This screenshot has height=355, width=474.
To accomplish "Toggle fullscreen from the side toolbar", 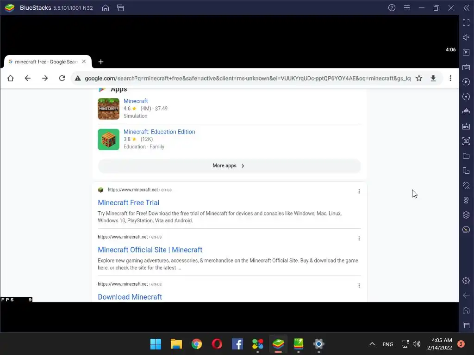I will click(x=466, y=23).
